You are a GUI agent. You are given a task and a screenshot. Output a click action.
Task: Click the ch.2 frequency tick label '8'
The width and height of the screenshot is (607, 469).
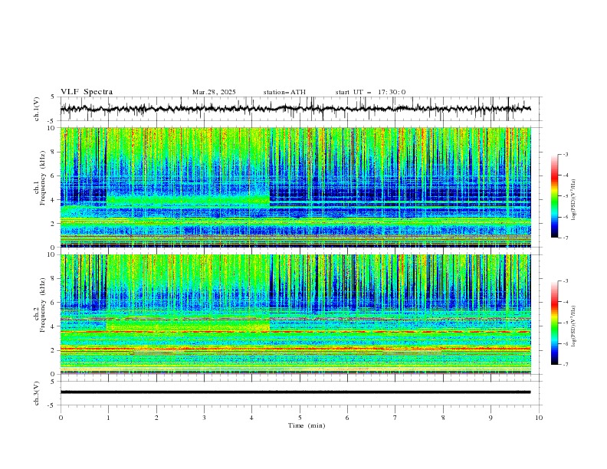coord(54,279)
